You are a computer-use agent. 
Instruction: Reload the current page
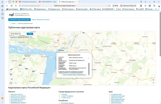16,6
